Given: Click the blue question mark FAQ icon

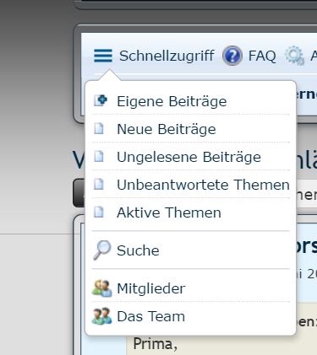Looking at the screenshot, I should click(232, 56).
